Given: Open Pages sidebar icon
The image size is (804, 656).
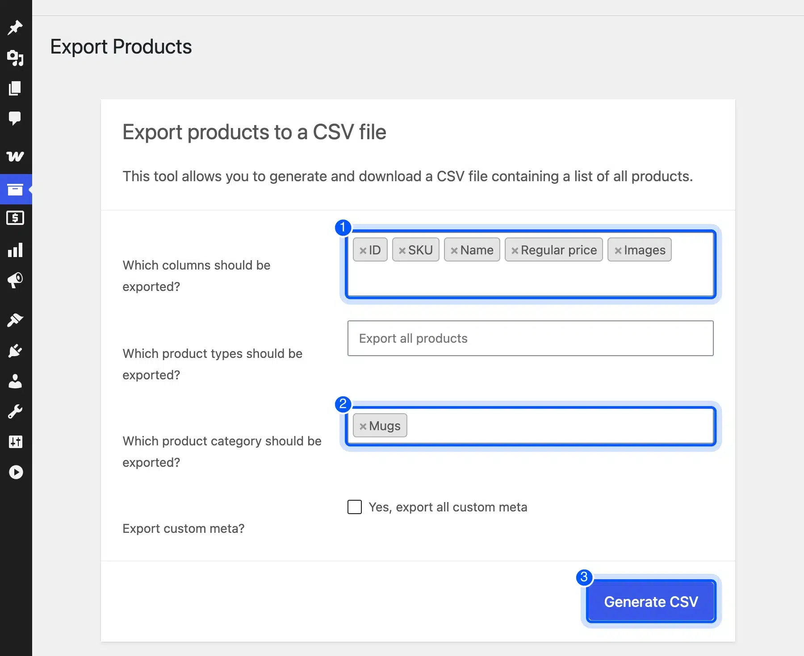Looking at the screenshot, I should (15, 88).
